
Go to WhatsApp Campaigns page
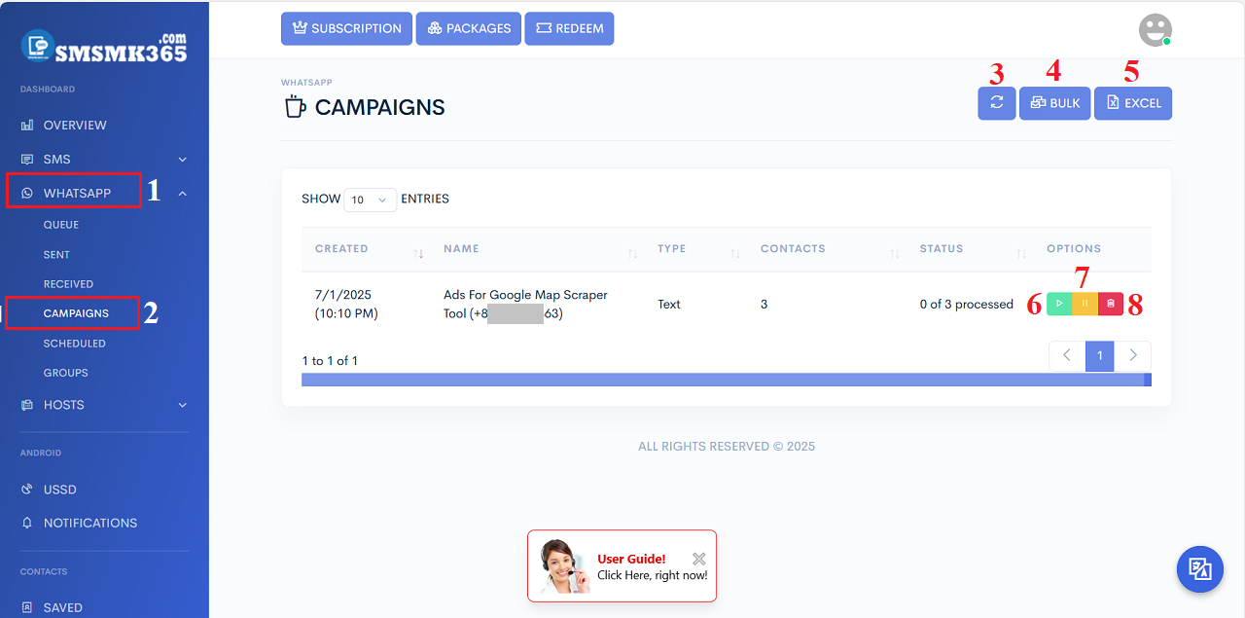point(76,313)
